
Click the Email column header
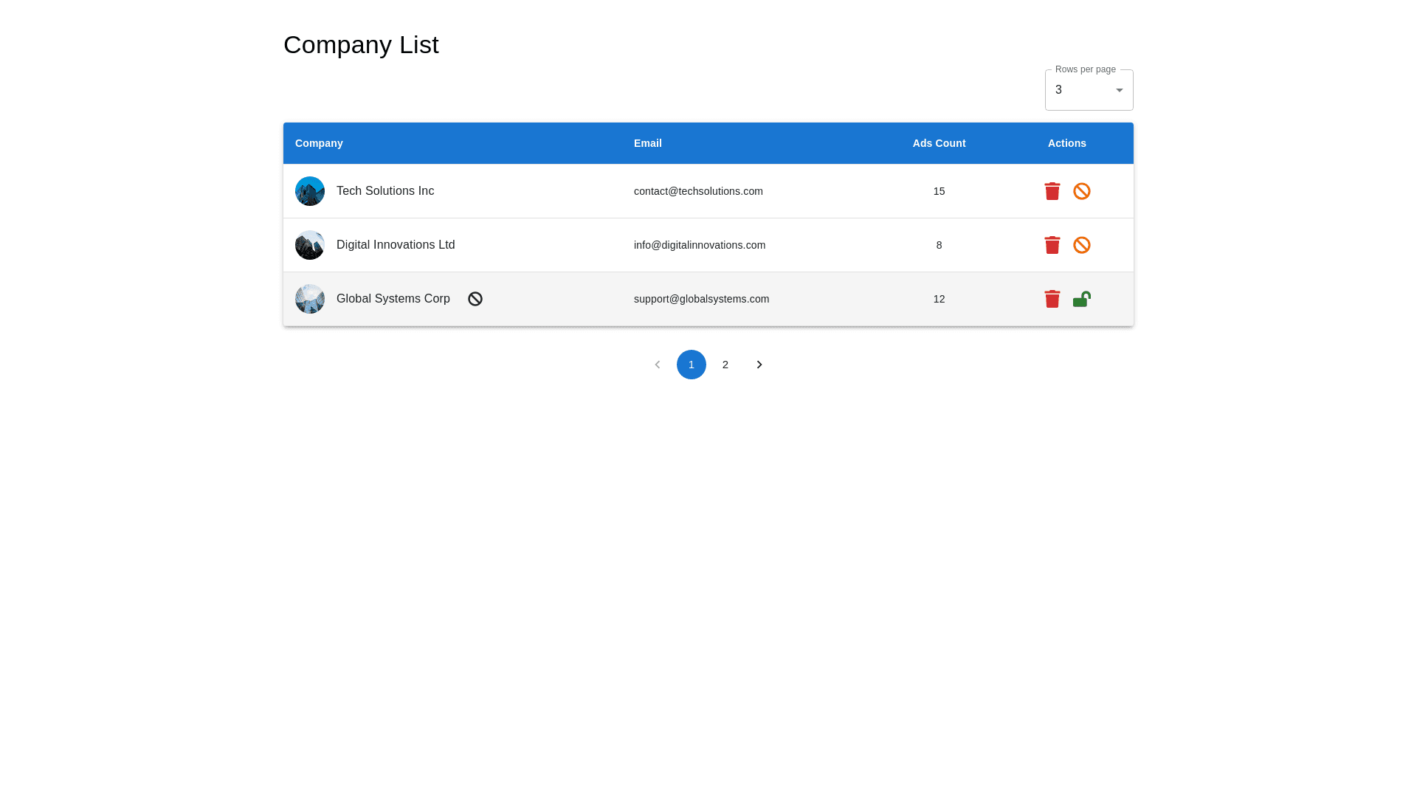647,143
